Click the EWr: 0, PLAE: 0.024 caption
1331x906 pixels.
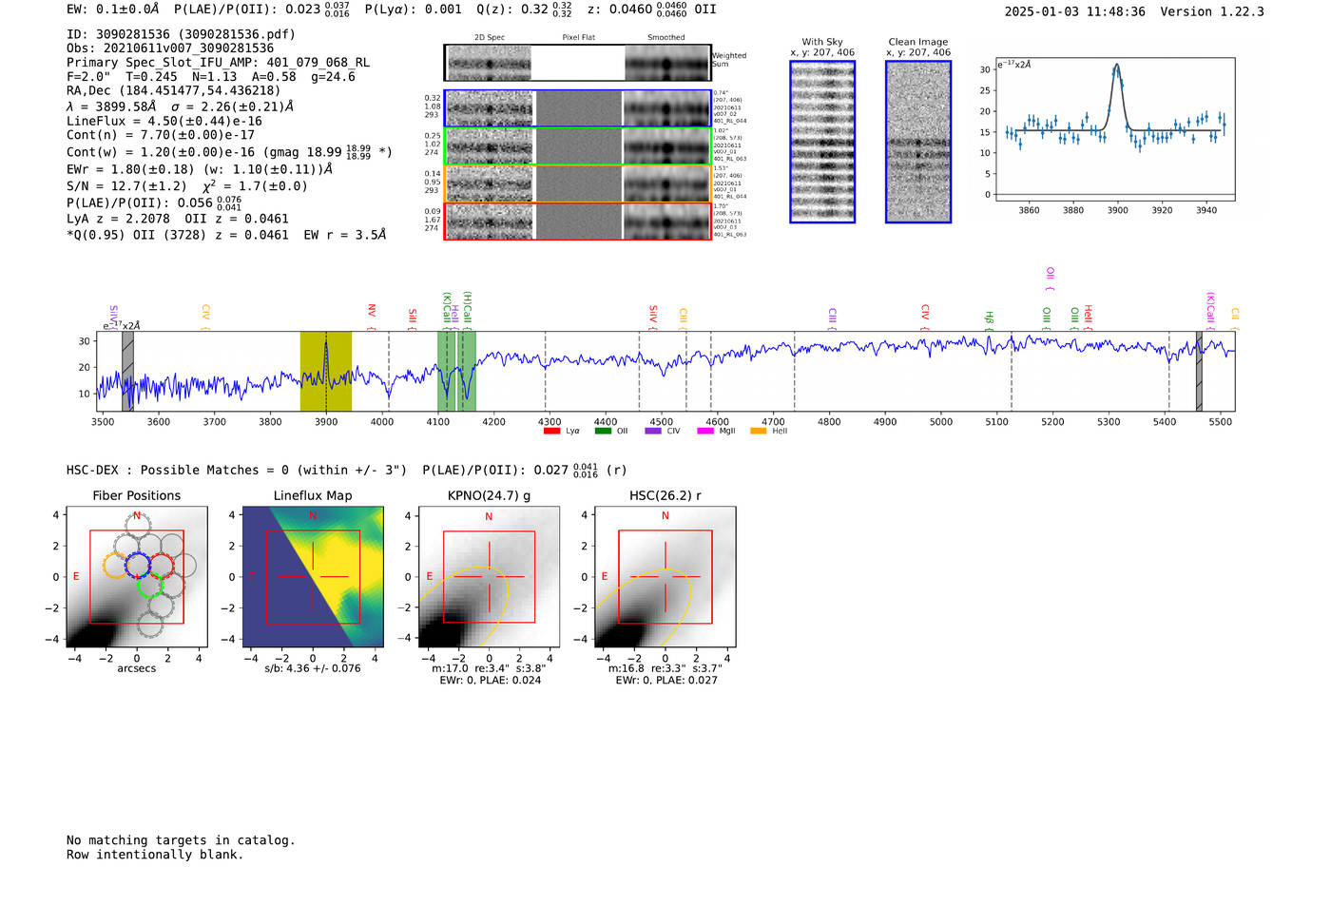coord(490,681)
